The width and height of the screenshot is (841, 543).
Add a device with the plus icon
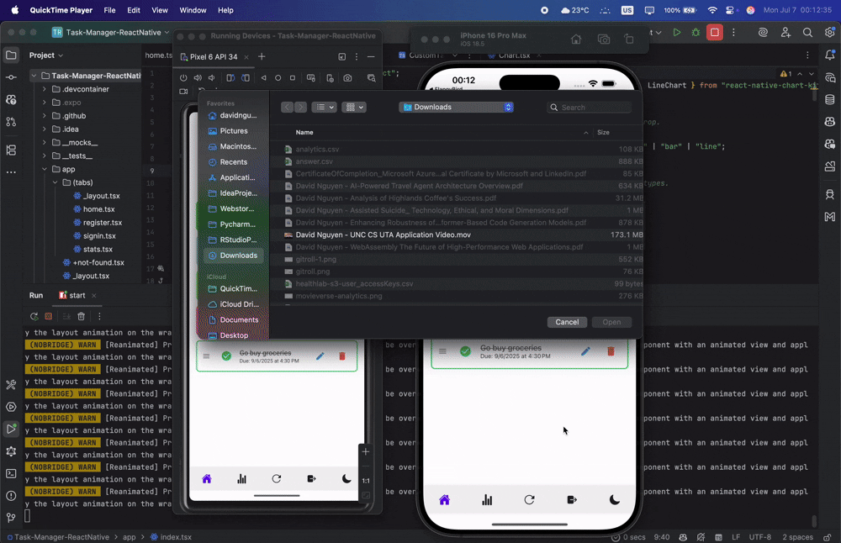262,56
